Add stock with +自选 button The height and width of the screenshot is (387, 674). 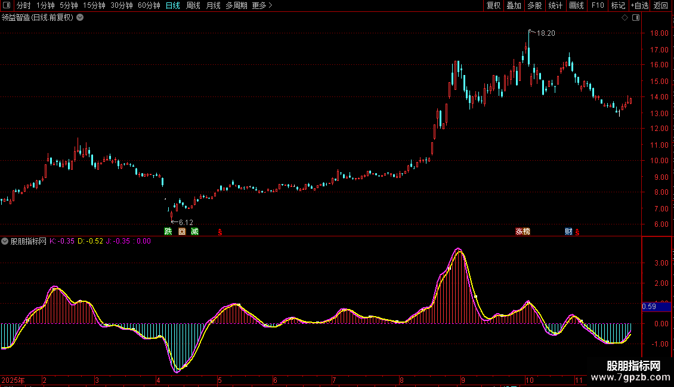639,6
